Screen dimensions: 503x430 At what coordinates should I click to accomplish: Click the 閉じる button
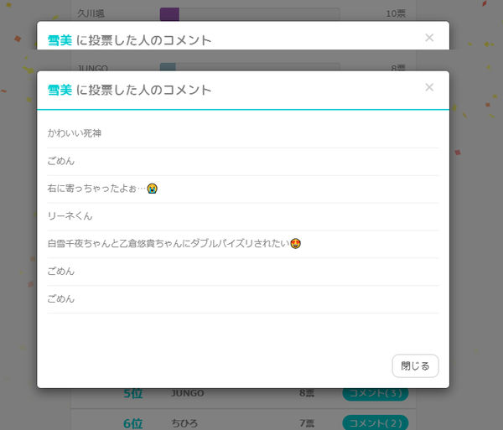click(415, 365)
